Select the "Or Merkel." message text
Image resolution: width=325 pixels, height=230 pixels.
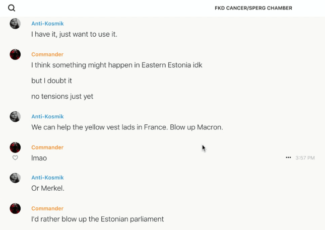[48, 188]
